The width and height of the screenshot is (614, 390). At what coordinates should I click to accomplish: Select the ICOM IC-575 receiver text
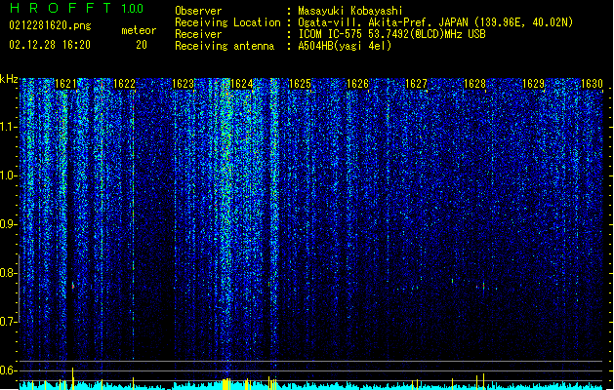click(392, 34)
